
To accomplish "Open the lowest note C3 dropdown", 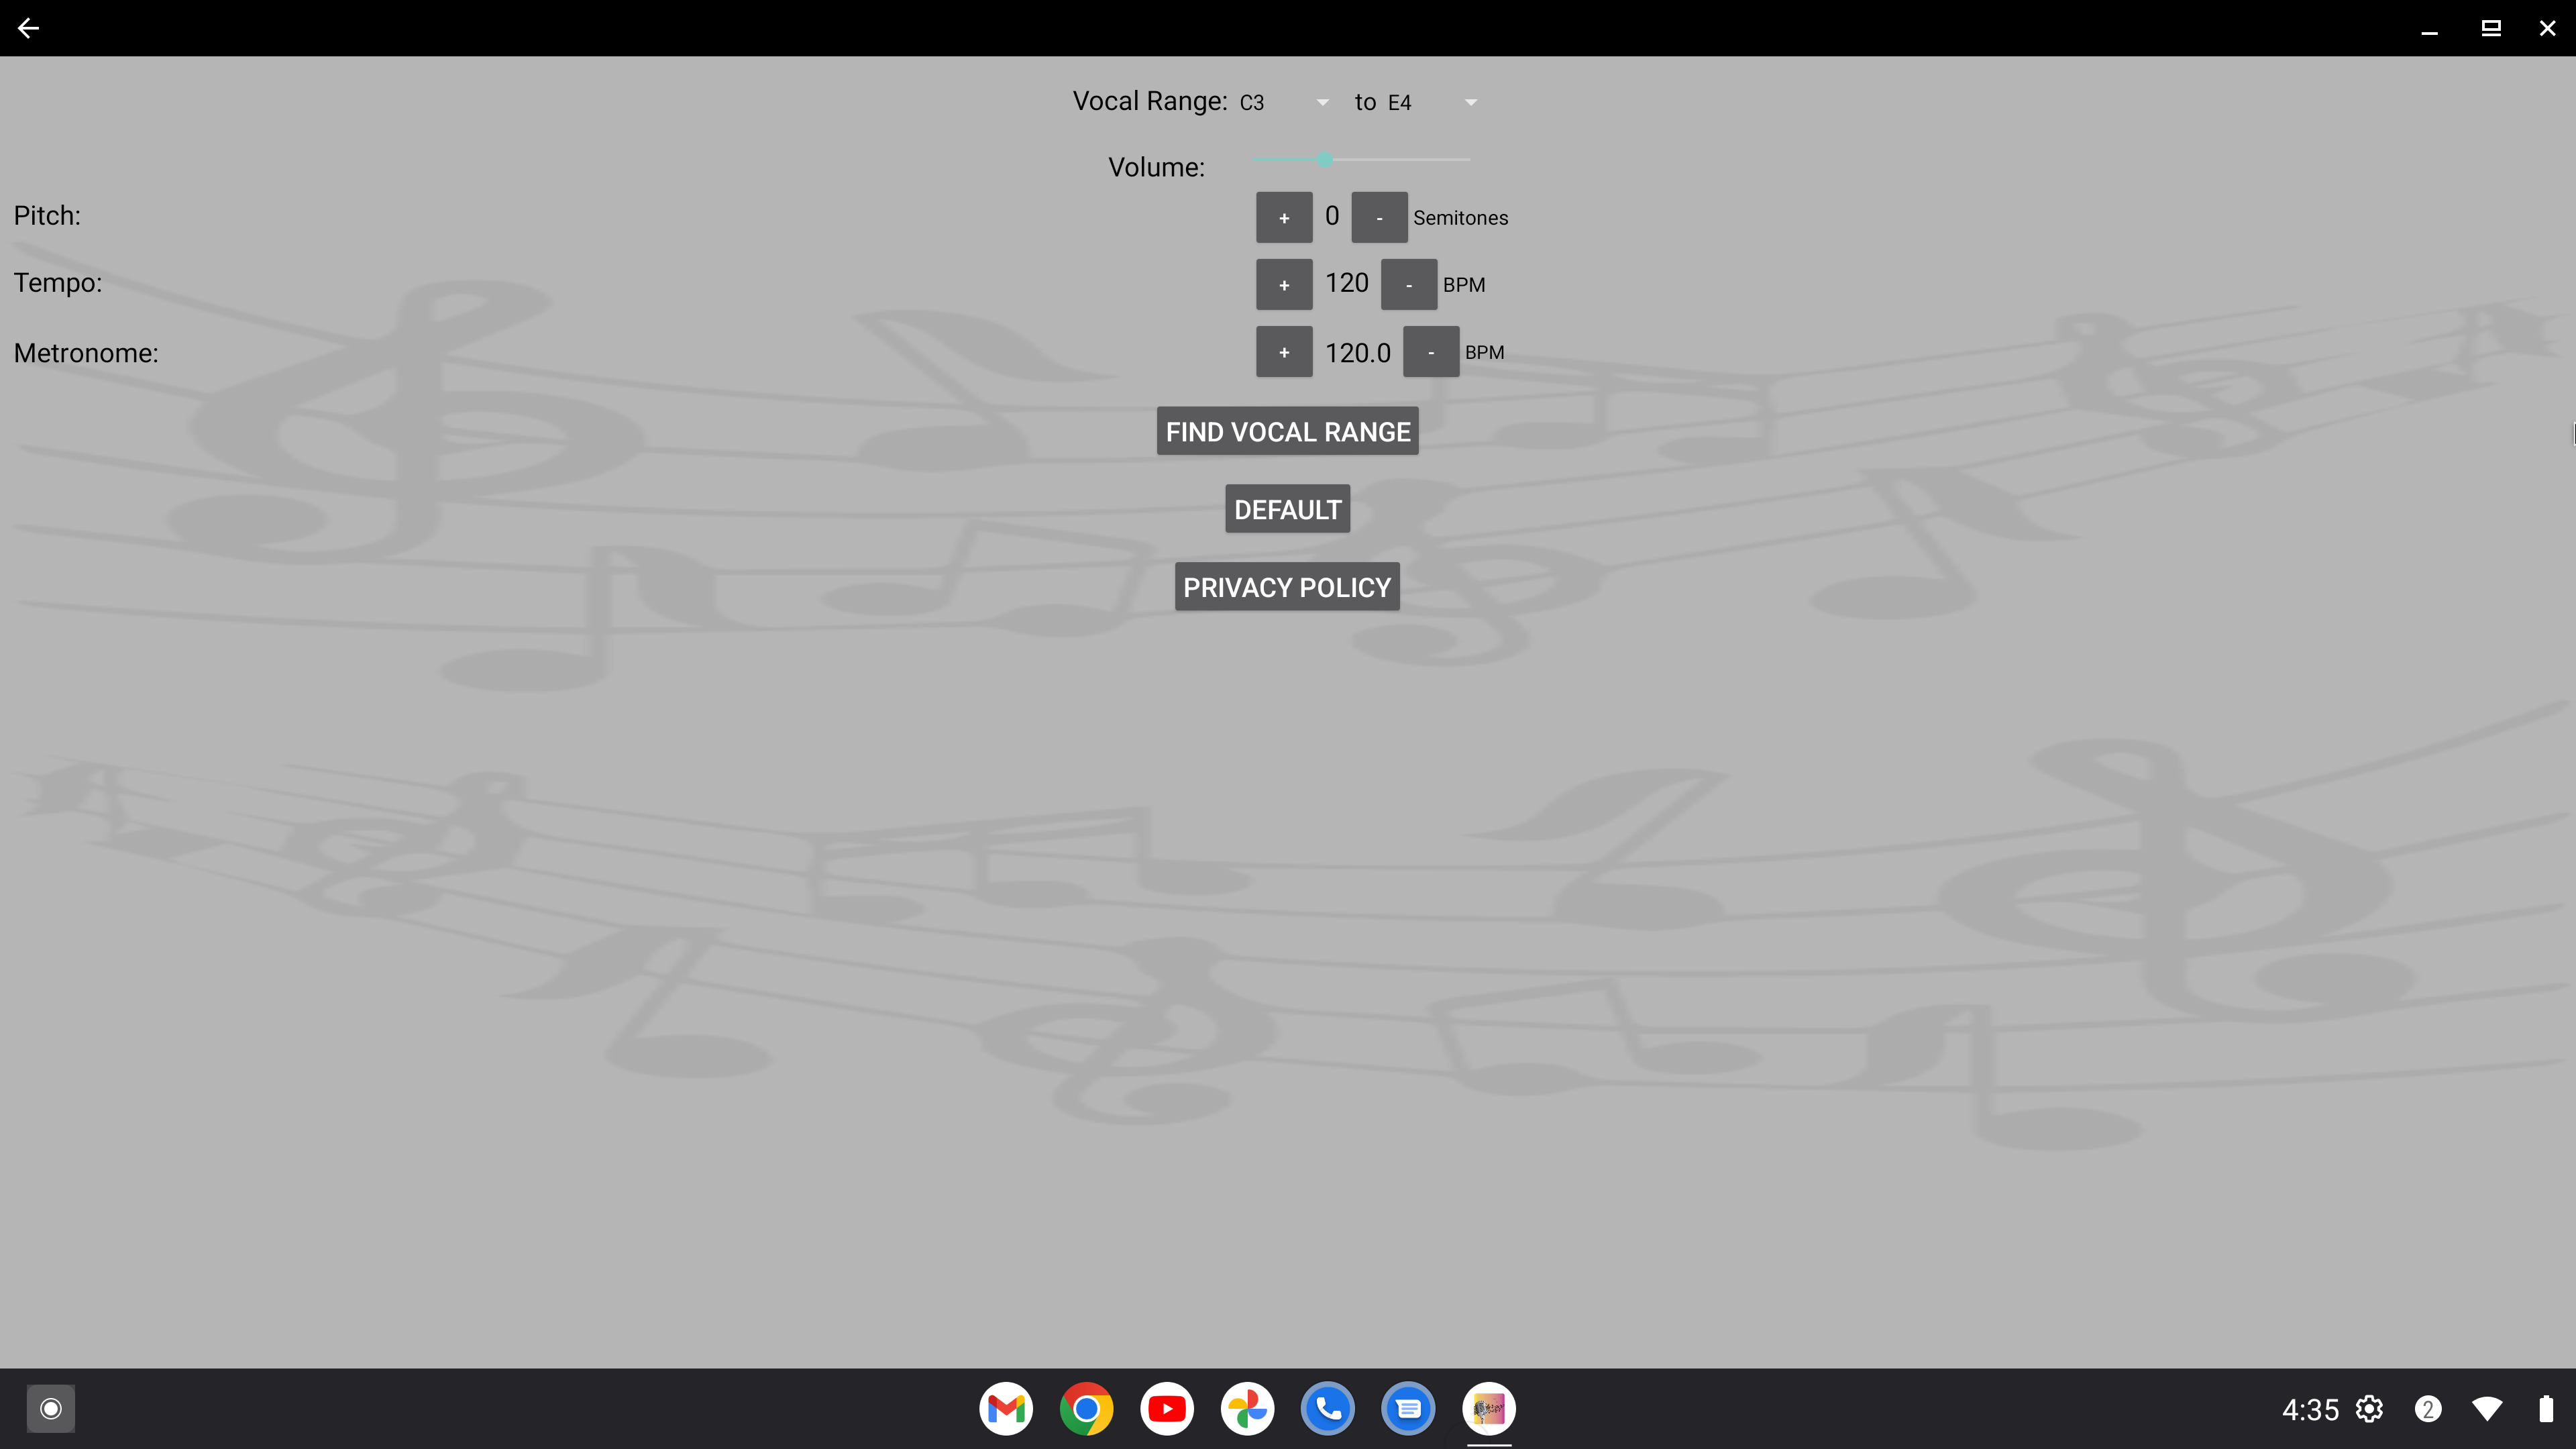I will [x=1284, y=103].
